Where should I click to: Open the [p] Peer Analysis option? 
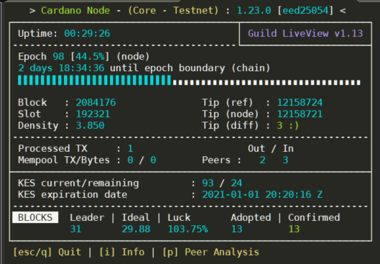click(210, 252)
